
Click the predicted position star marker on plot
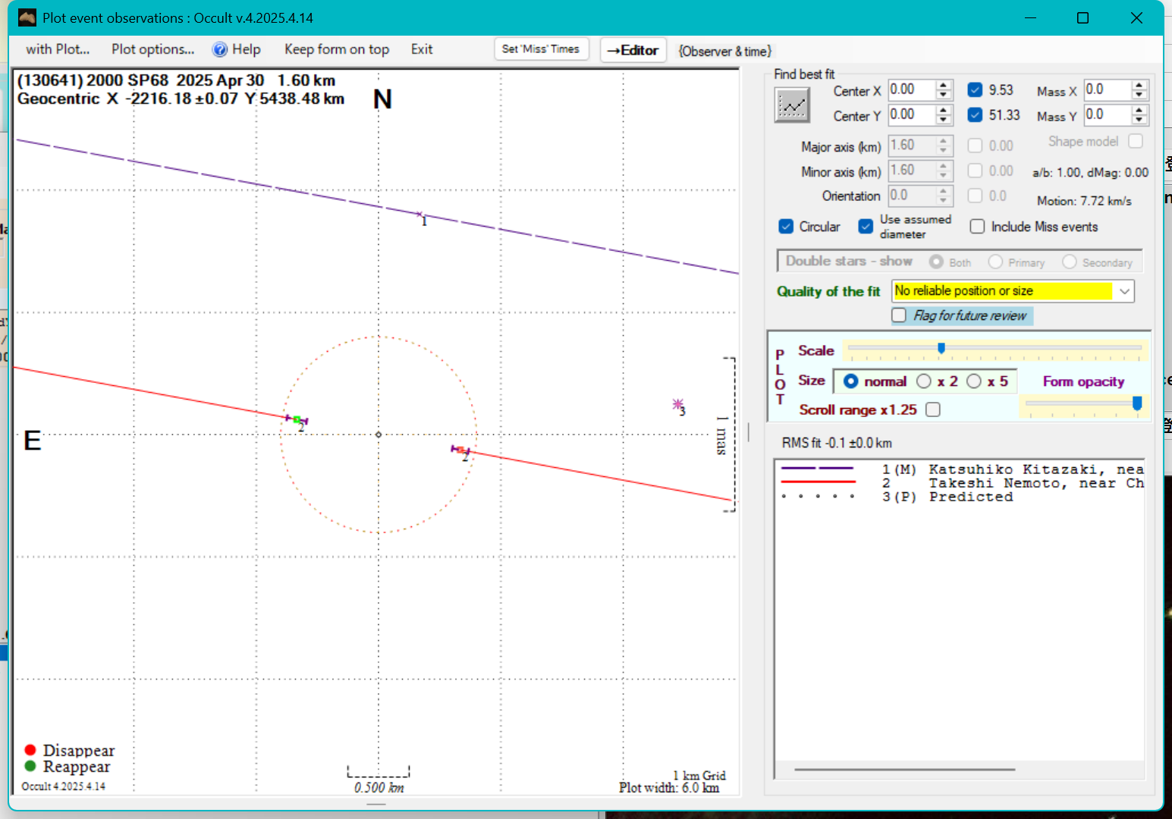coord(677,405)
